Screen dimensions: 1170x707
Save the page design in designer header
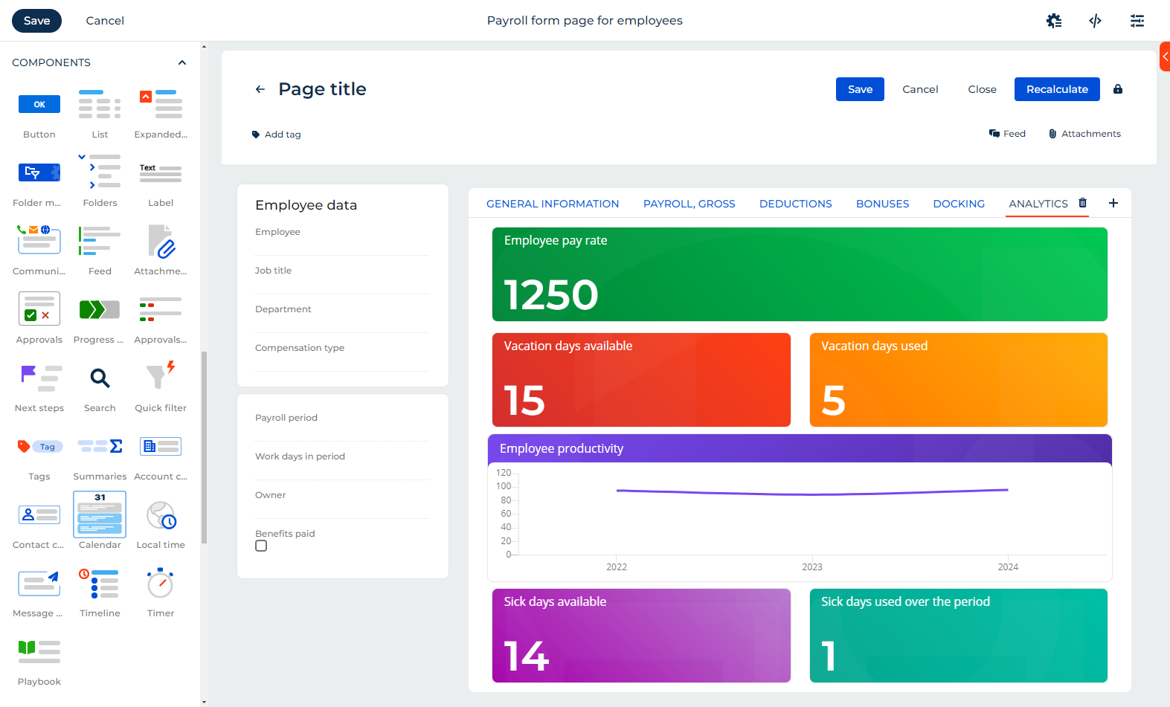[36, 21]
